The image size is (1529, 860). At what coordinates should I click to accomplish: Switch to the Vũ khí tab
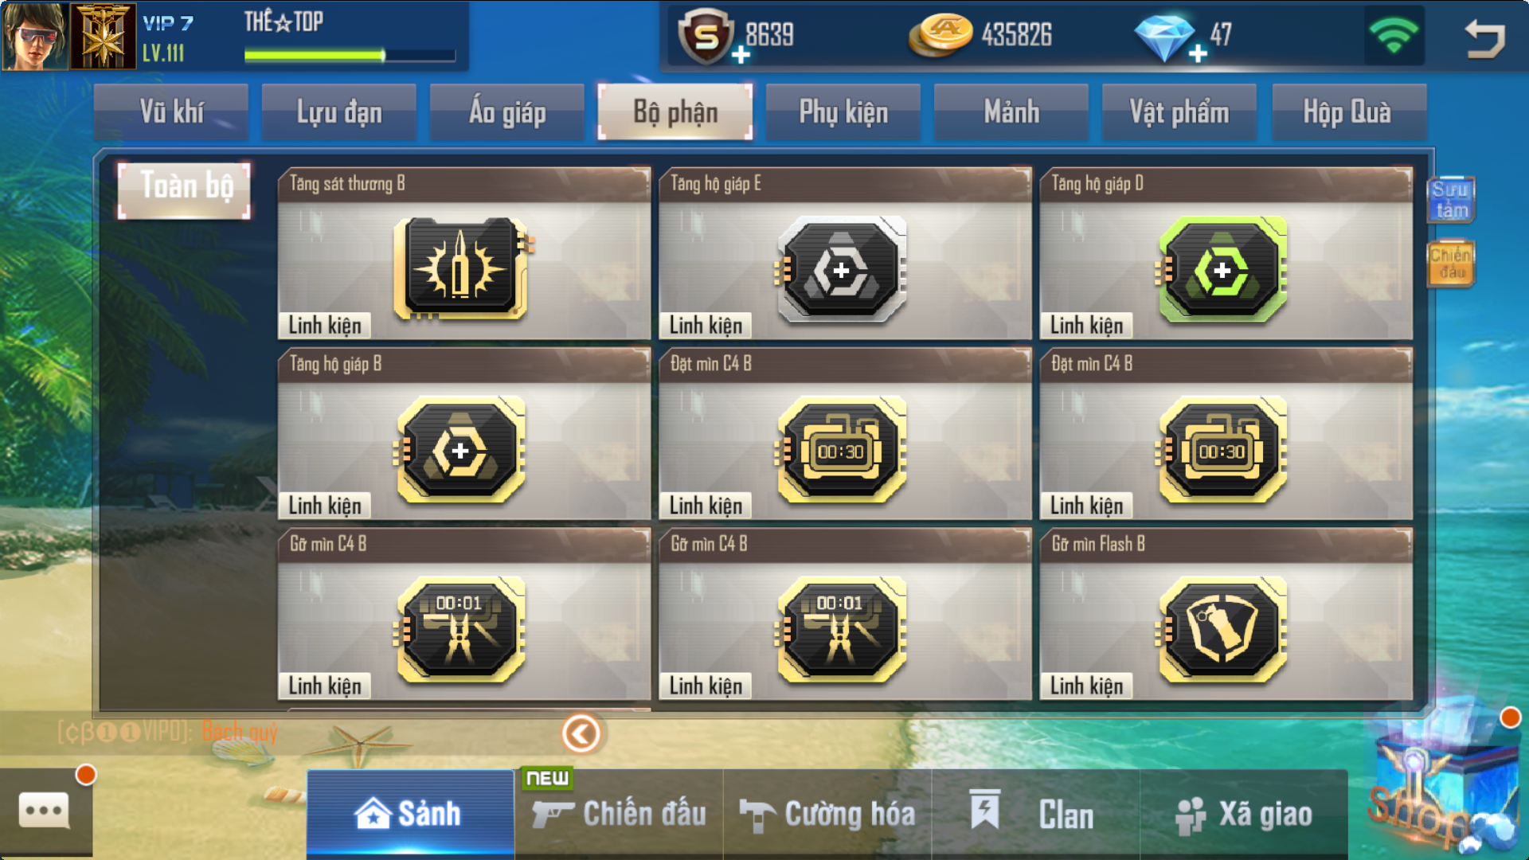tap(171, 112)
